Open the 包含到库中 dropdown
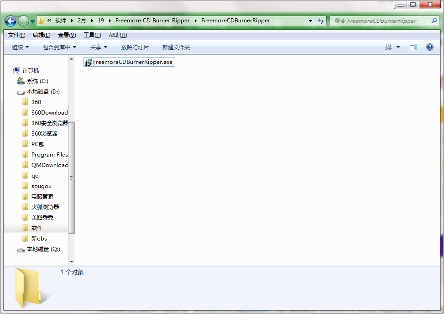This screenshot has width=444, height=314. [x=59, y=47]
